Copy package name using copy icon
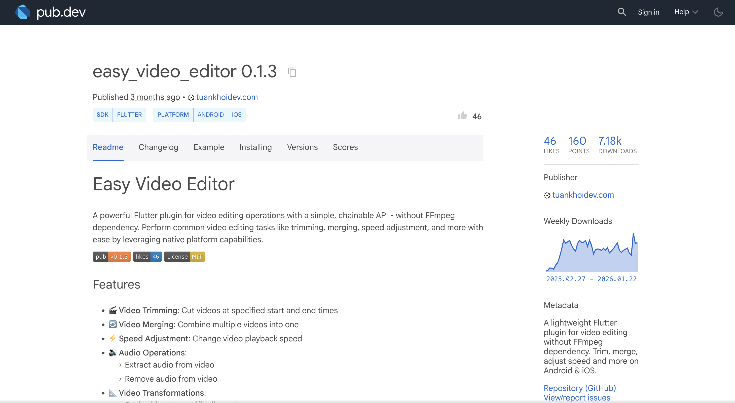Viewport: 735px width, 403px height. tap(292, 72)
